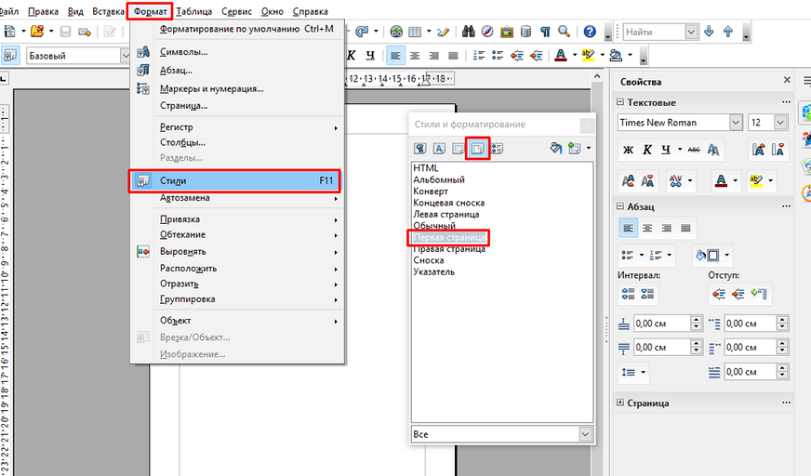Click the Help question mark icon
The width and height of the screenshot is (811, 476).
tap(589, 32)
